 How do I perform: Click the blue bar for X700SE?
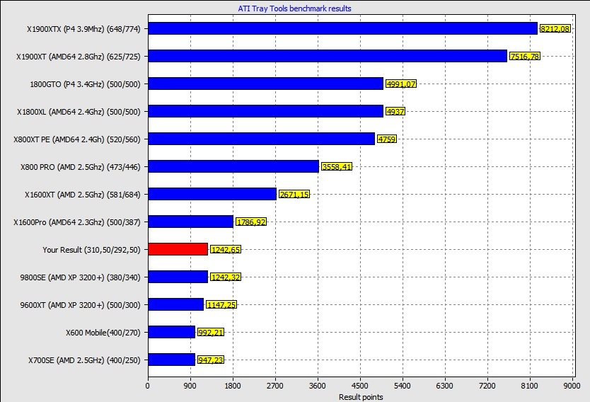tap(172, 360)
